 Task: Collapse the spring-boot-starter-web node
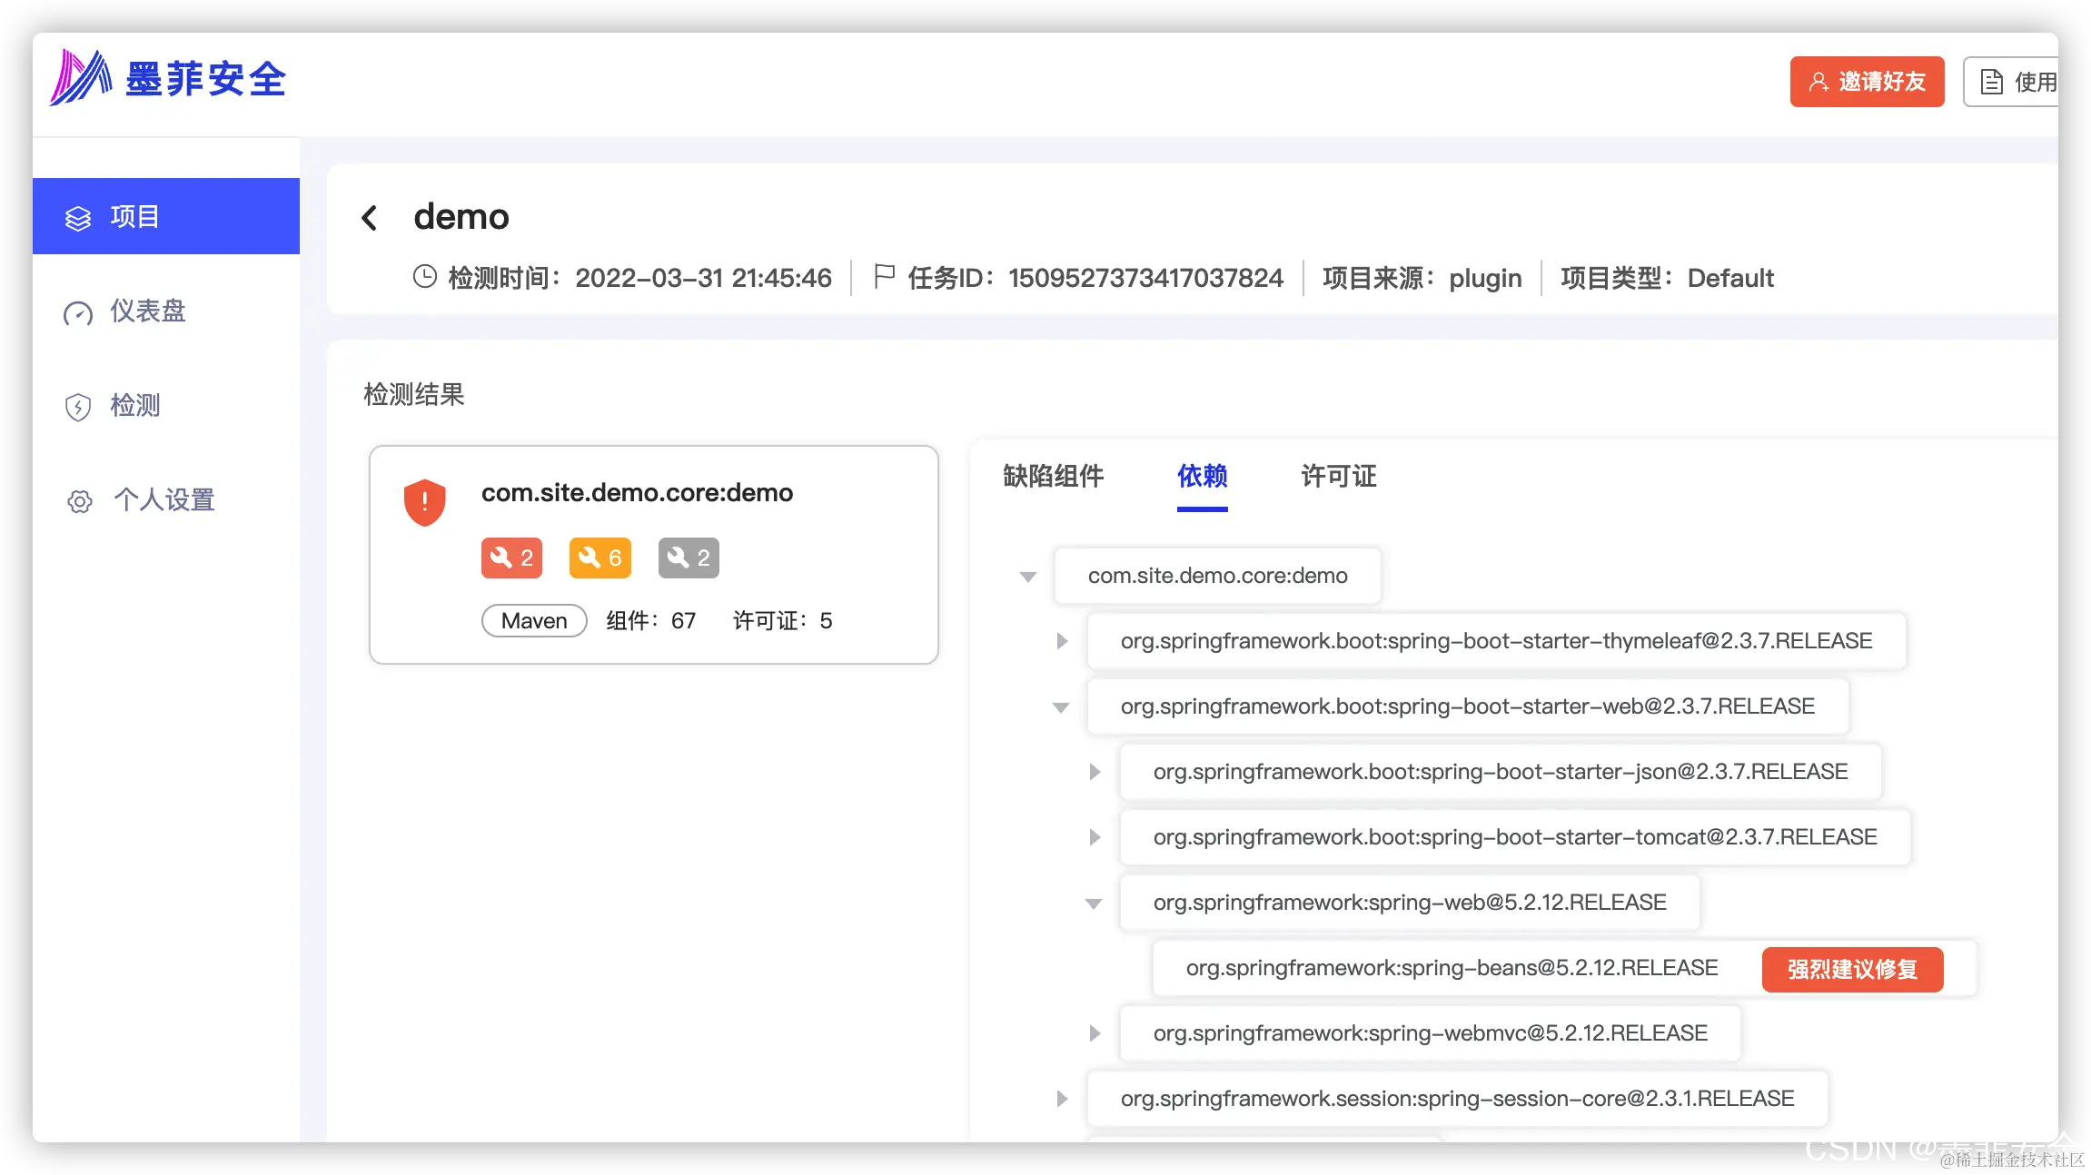1061,707
